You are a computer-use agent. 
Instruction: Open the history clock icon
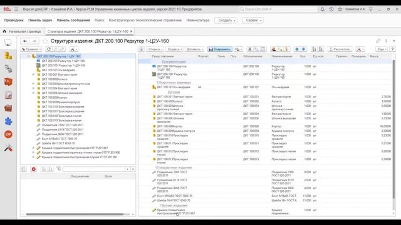(331, 9)
